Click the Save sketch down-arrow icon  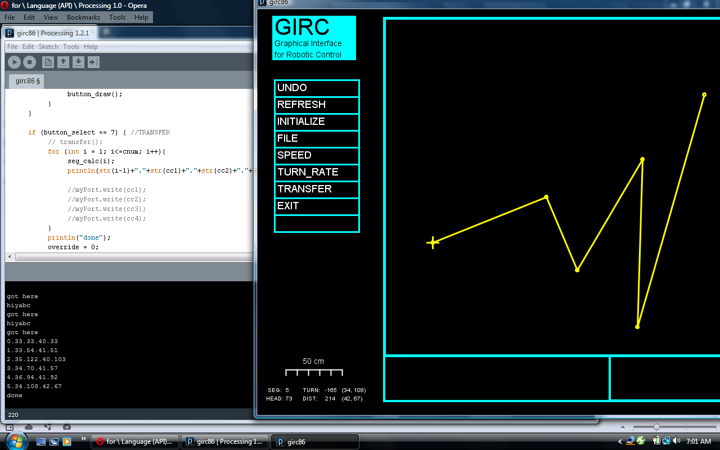78,62
